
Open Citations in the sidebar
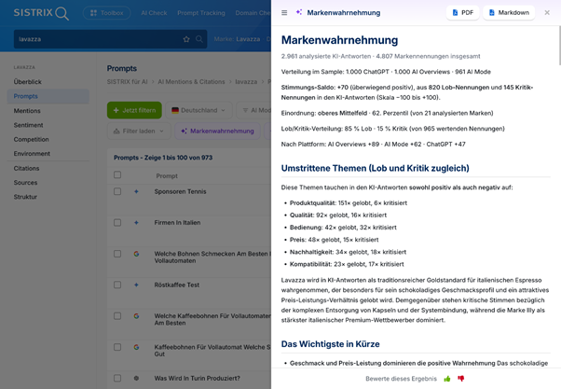click(x=26, y=168)
